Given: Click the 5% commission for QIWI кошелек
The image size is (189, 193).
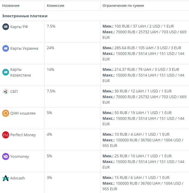Looking at the screenshot, I should click(x=49, y=113).
